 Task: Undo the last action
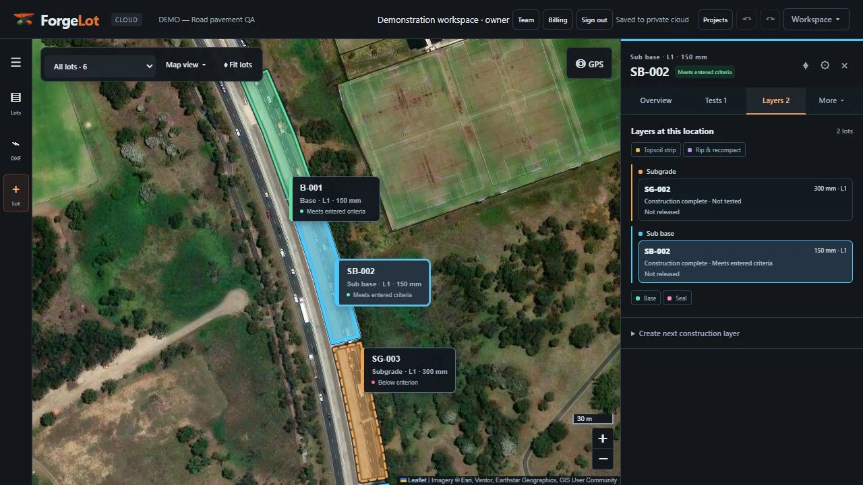point(747,20)
